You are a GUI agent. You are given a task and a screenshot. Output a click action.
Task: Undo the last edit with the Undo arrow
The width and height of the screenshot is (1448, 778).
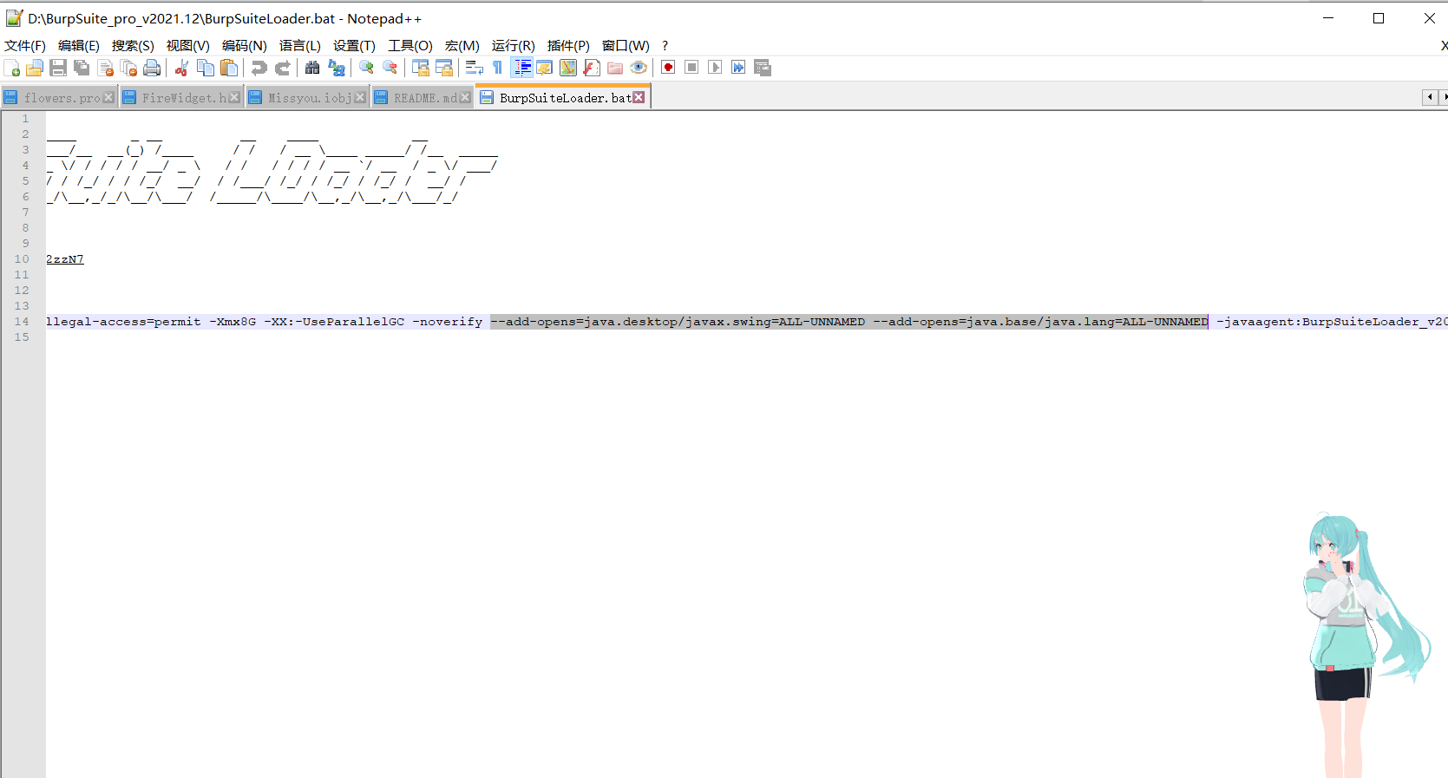click(259, 68)
